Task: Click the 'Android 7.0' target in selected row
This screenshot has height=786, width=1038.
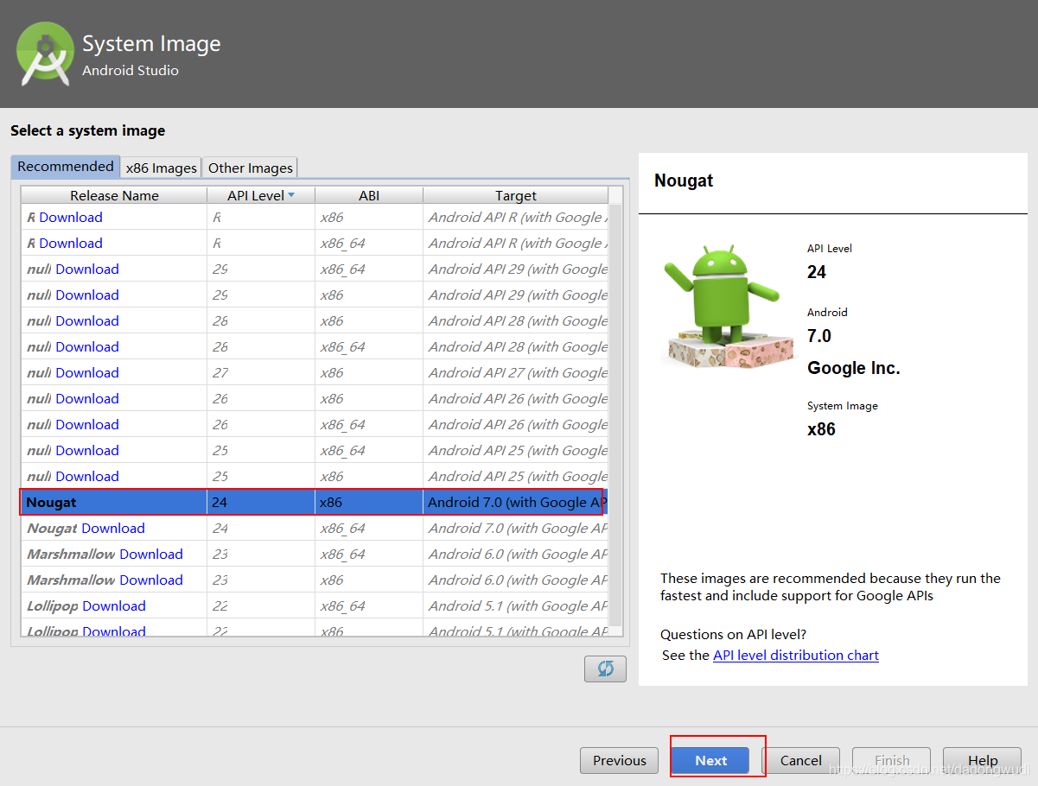Action: pyautogui.click(x=516, y=503)
